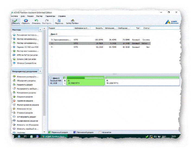Sort by the Использов... column header
Screen dimensions: 191x148
(x=110, y=28)
